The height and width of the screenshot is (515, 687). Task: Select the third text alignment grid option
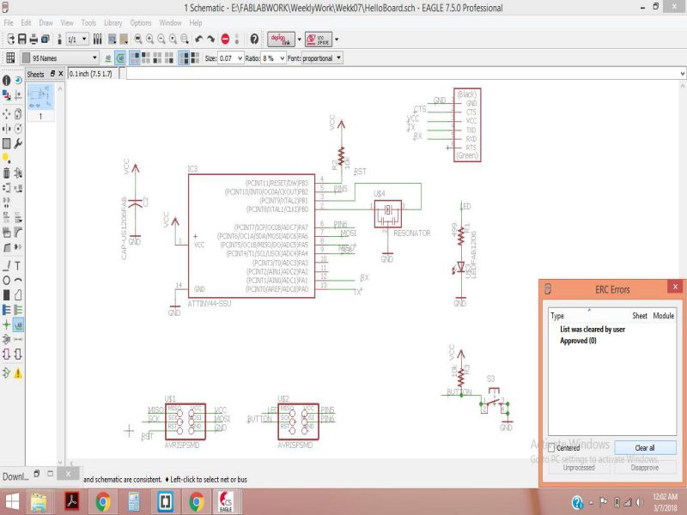(157, 58)
